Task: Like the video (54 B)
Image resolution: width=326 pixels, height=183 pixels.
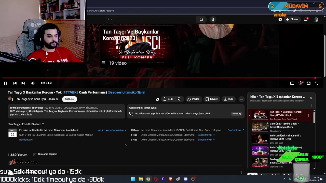Action: (168, 99)
